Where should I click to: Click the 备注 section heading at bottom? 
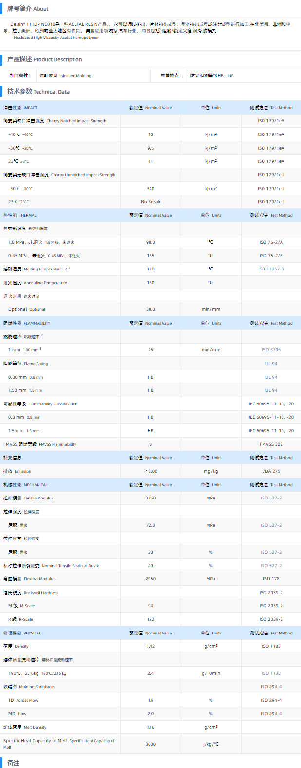[x=13, y=763]
